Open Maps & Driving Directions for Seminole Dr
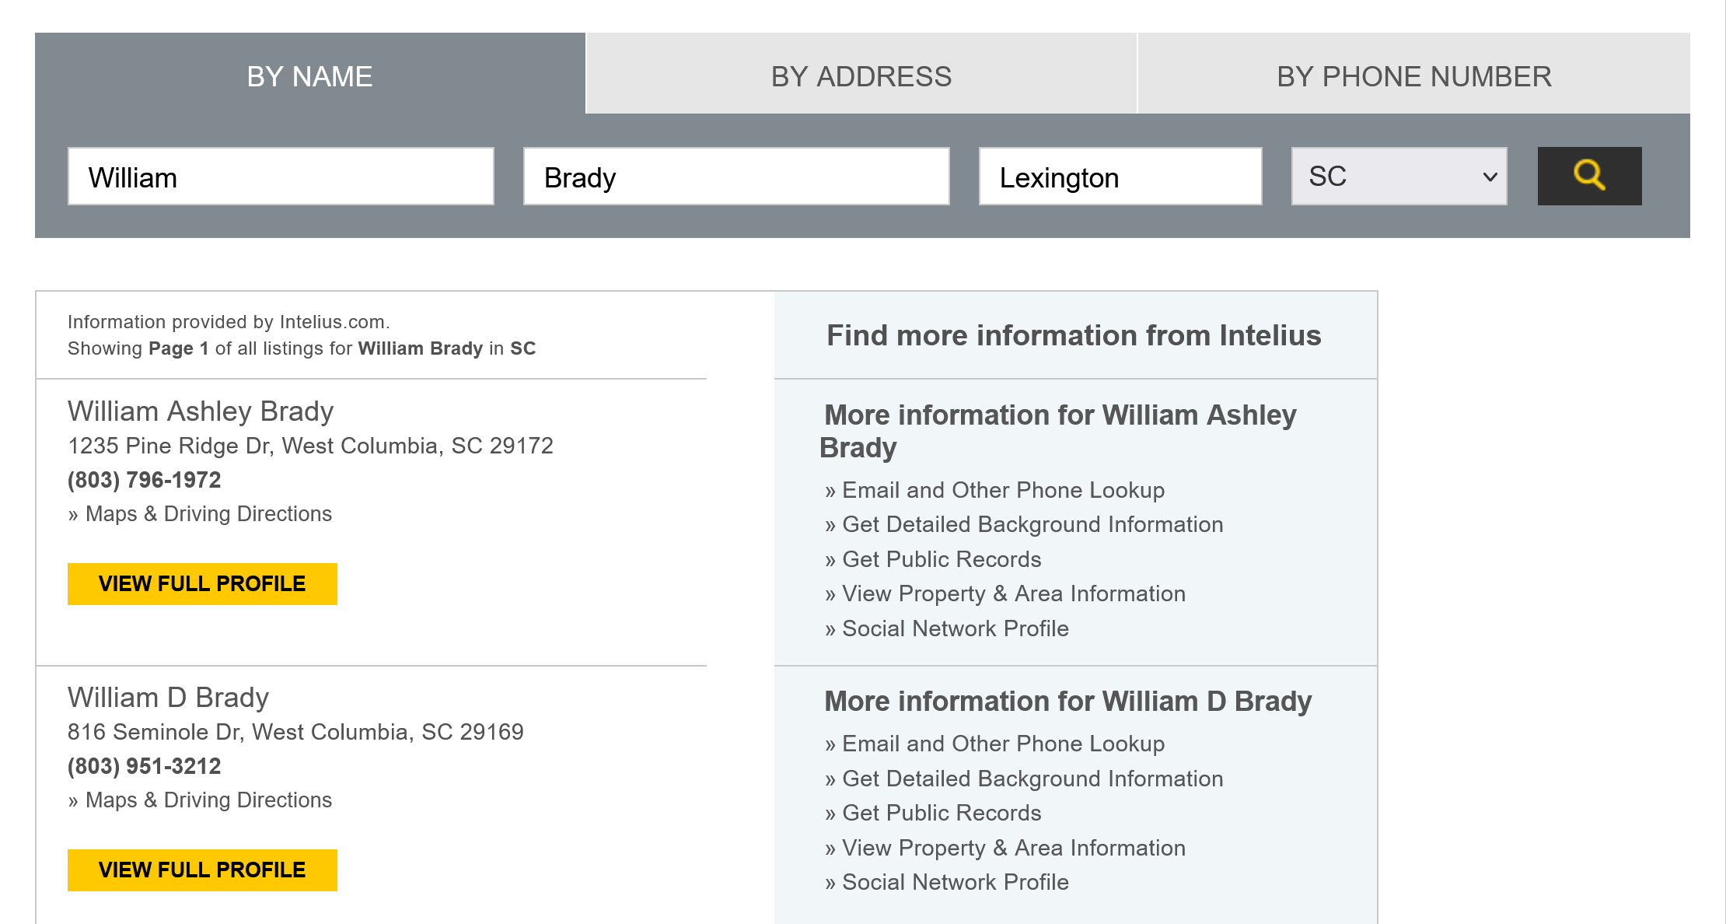1726x924 pixels. tap(208, 800)
